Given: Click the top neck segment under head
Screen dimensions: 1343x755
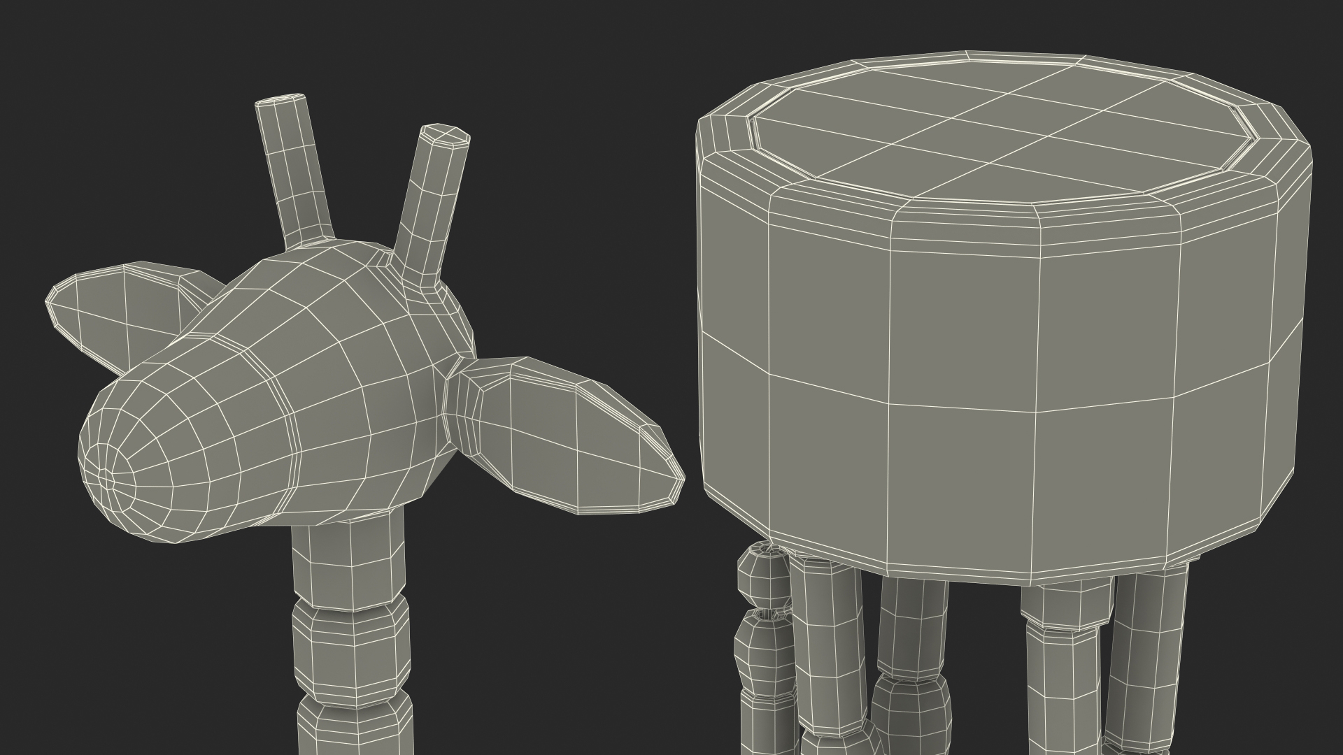Looking at the screenshot, I should pyautogui.click(x=348, y=566).
